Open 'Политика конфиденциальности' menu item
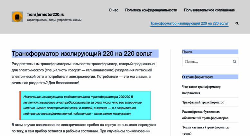 (x=151, y=10)
